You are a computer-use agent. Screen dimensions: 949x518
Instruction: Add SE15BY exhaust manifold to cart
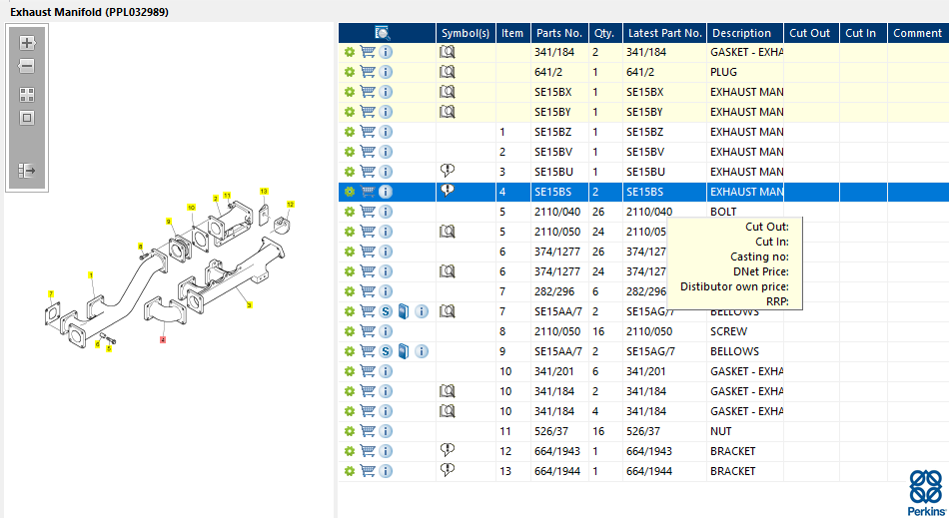click(x=368, y=111)
